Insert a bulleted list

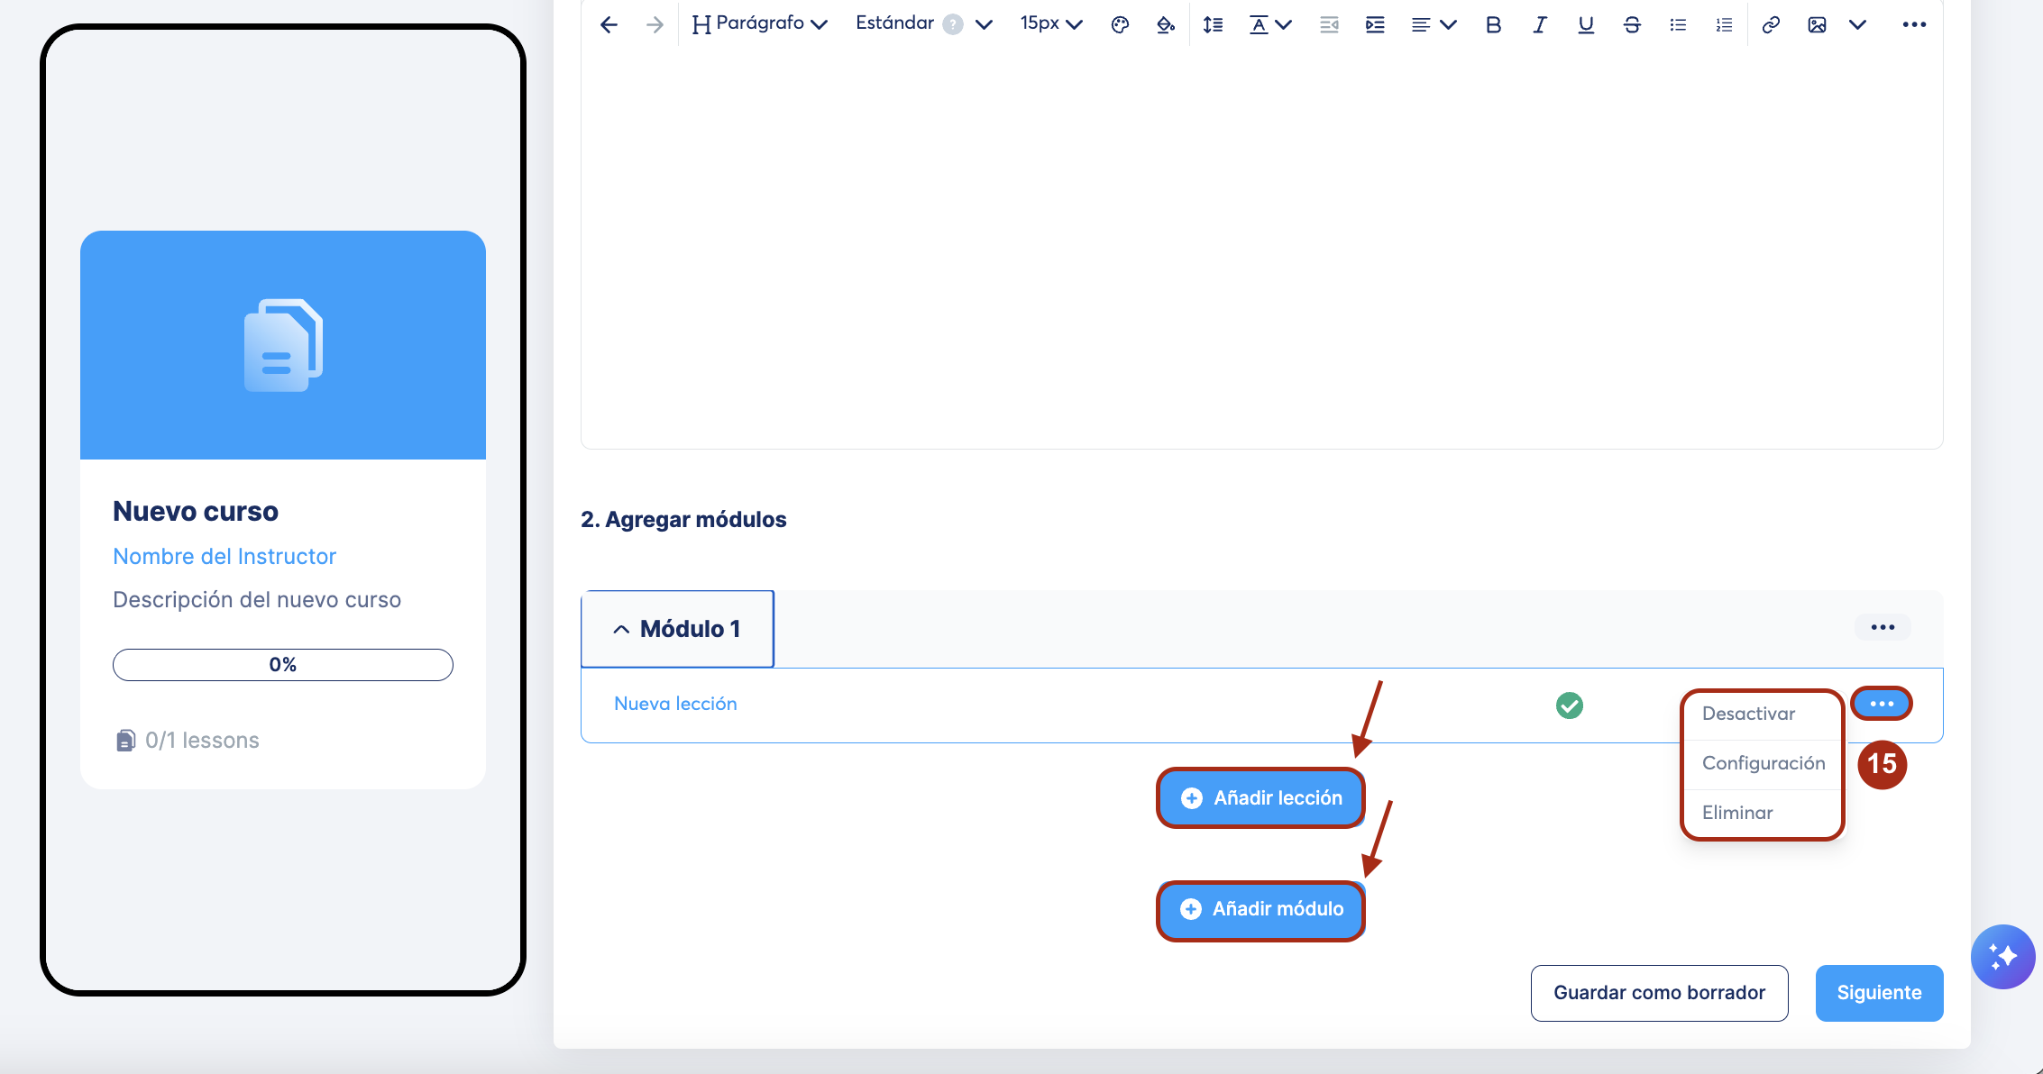(x=1678, y=25)
